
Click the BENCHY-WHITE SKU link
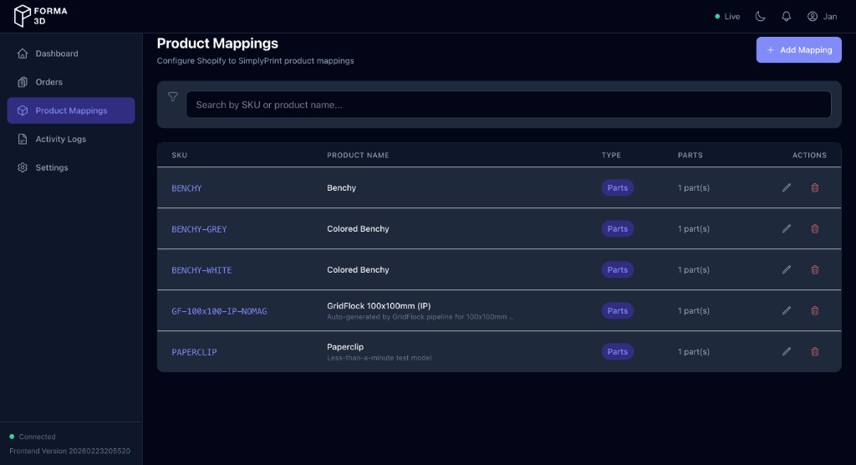201,270
